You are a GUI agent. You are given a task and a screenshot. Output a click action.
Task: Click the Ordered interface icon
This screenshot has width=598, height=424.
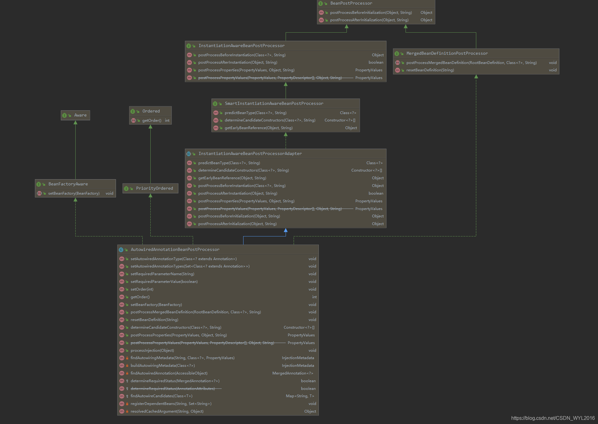pyautogui.click(x=133, y=111)
